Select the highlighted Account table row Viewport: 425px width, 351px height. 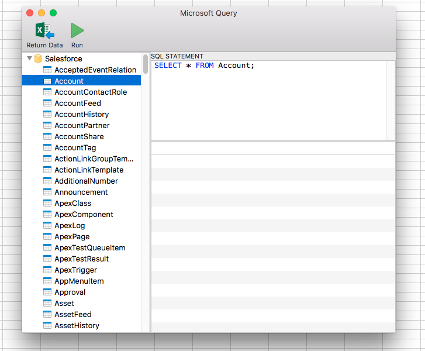[x=82, y=81]
